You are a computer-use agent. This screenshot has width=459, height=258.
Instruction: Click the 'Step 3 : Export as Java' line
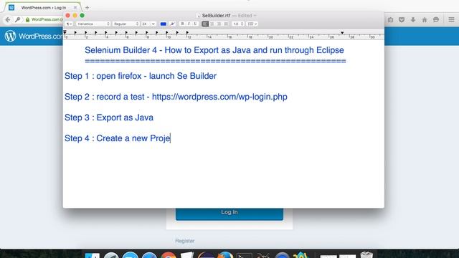(109, 118)
